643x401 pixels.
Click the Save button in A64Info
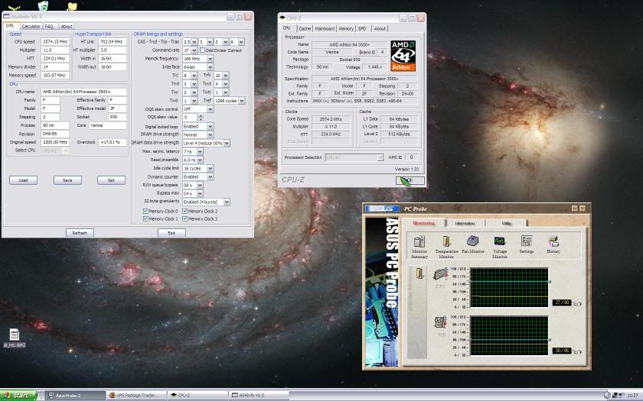point(67,180)
